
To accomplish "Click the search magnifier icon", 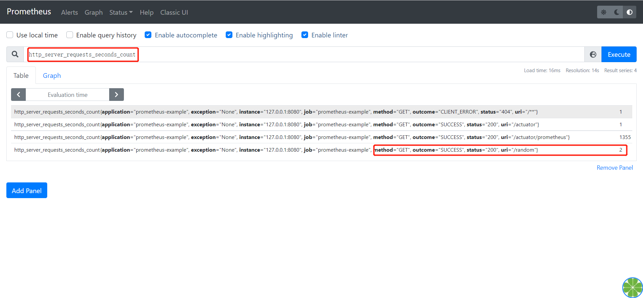I will point(15,54).
